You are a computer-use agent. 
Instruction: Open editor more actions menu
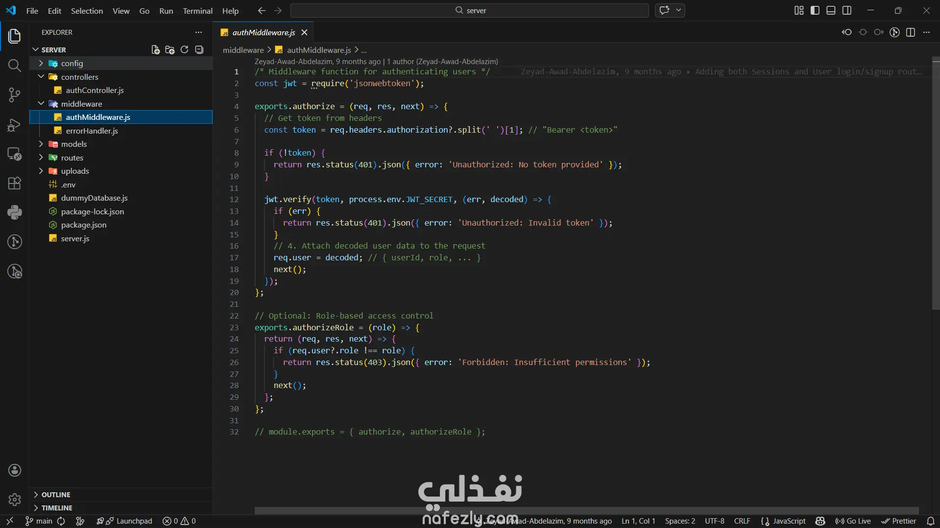(926, 32)
